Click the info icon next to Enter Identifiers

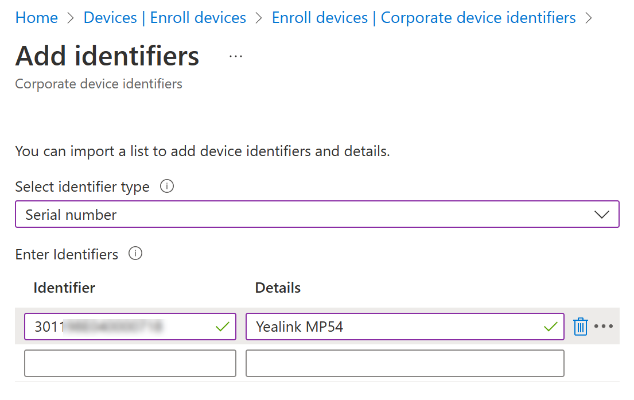(135, 253)
